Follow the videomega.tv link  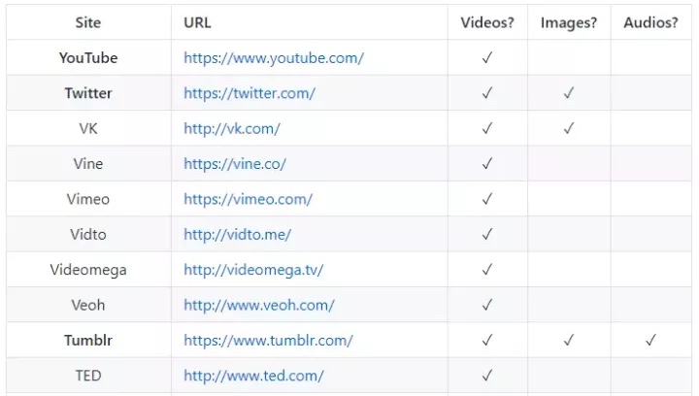click(x=253, y=270)
